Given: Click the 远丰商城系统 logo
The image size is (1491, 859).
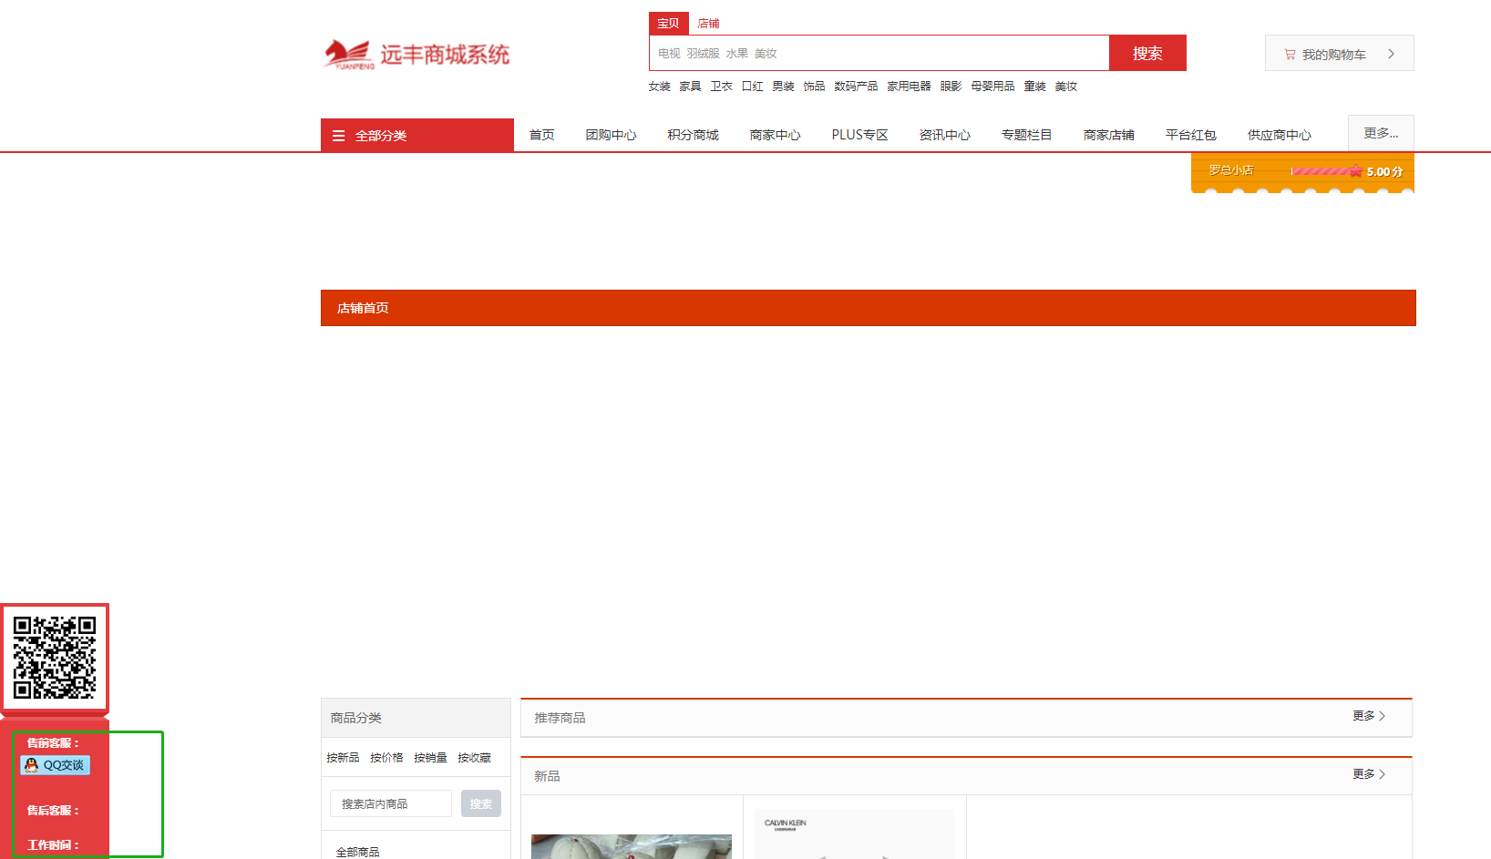Looking at the screenshot, I should 416,55.
